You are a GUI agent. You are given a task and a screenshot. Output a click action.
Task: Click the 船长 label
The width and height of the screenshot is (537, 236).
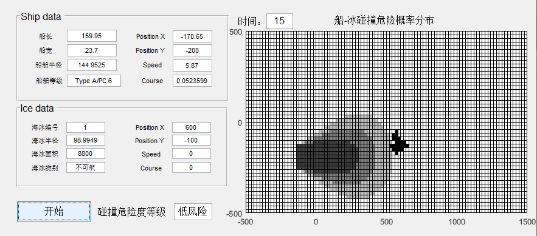pos(46,36)
